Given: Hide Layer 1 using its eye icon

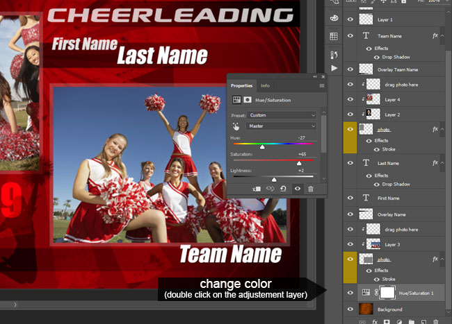Looking at the screenshot, I should (x=350, y=19).
